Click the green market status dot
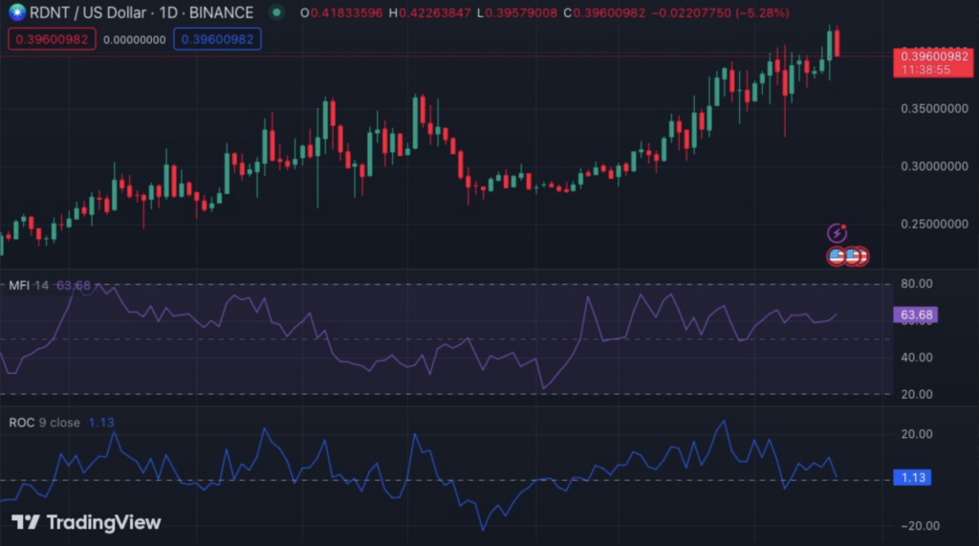This screenshot has height=546, width=979. [276, 12]
